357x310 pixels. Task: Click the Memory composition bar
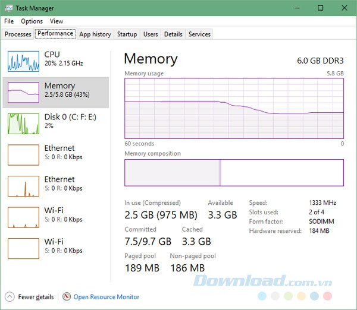point(234,173)
